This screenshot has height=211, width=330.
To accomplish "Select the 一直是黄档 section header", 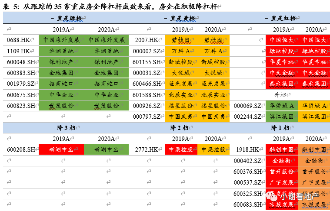I will point(180,18).
